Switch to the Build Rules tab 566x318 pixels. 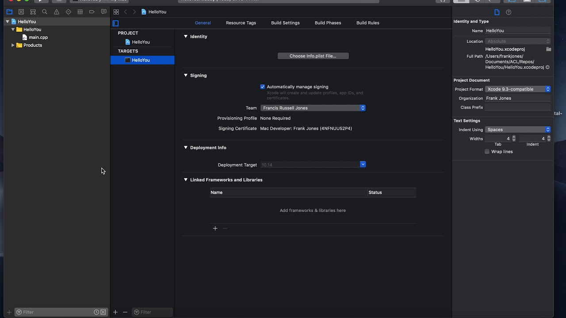click(x=368, y=23)
